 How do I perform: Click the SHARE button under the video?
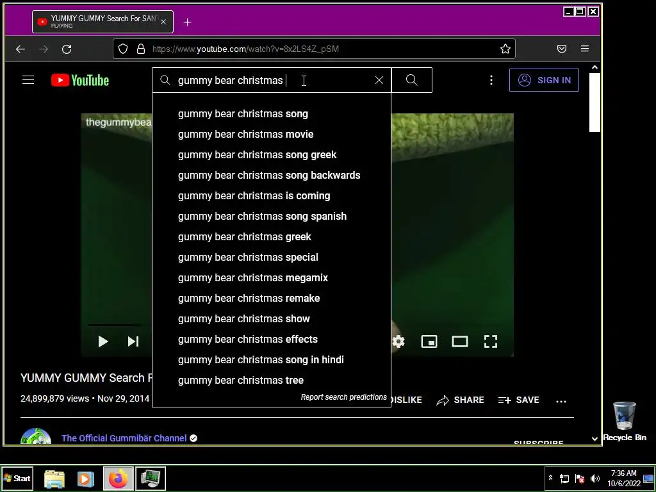coord(460,400)
